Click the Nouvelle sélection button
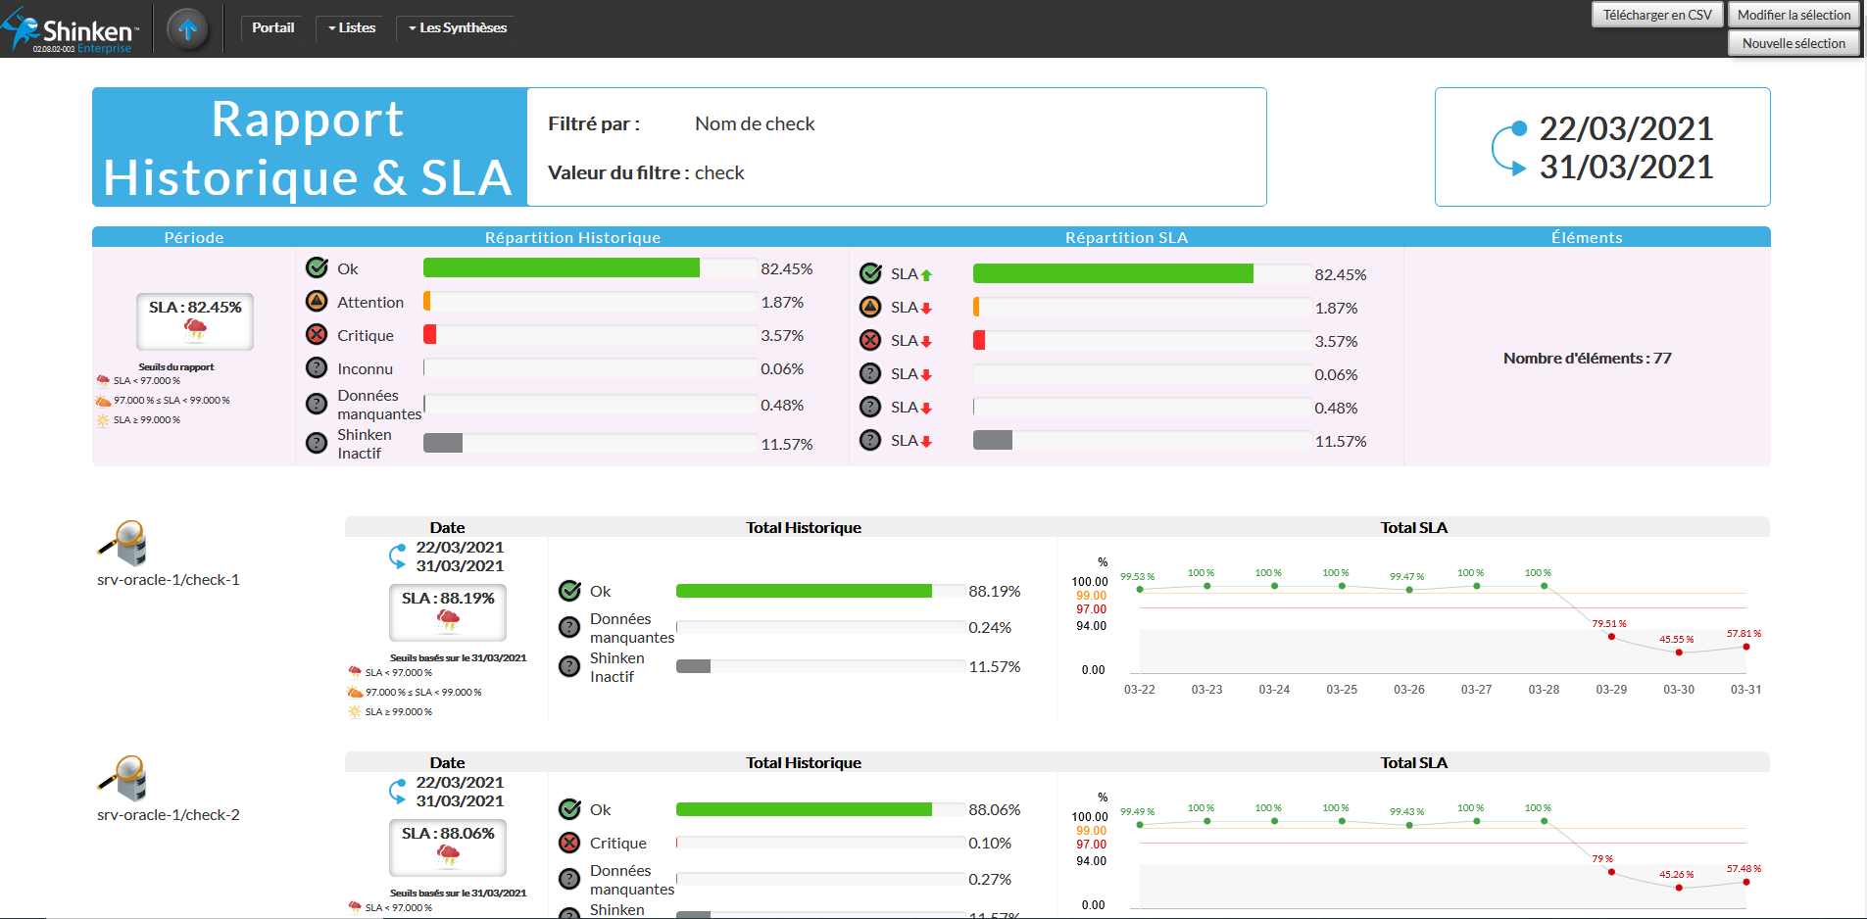Viewport: 1867px width, 919px height. click(1793, 43)
